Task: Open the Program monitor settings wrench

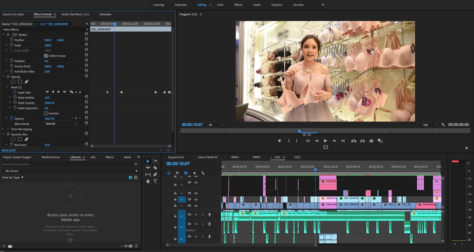Action: point(443,125)
